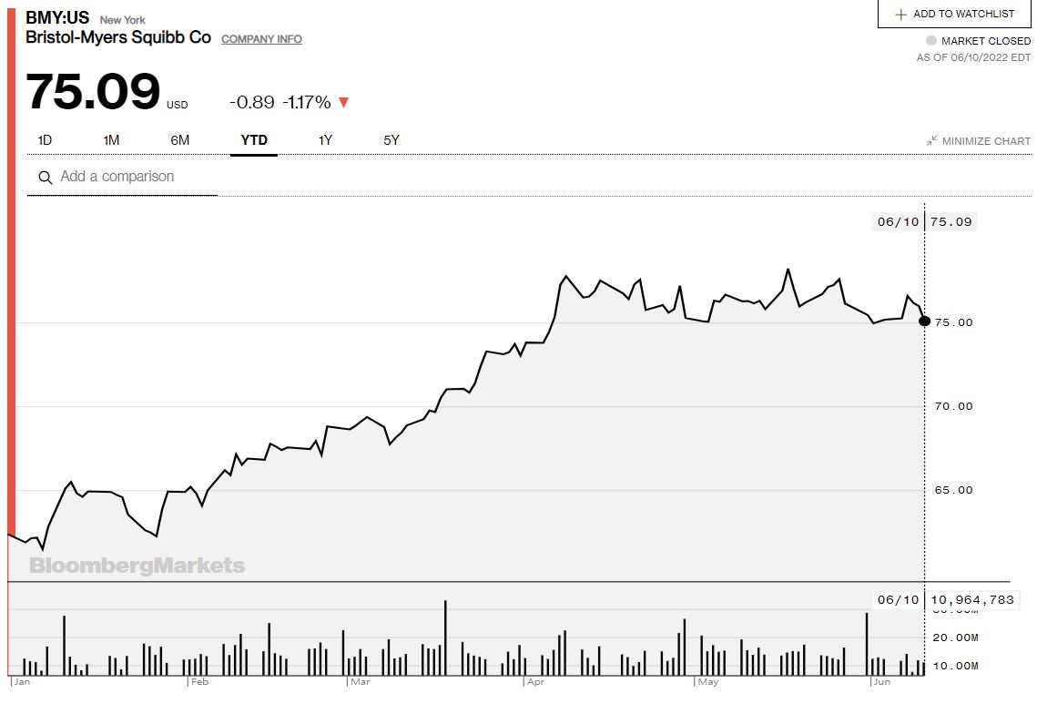The width and height of the screenshot is (1037, 714).
Task: Open the Company Info link
Action: pyautogui.click(x=261, y=39)
